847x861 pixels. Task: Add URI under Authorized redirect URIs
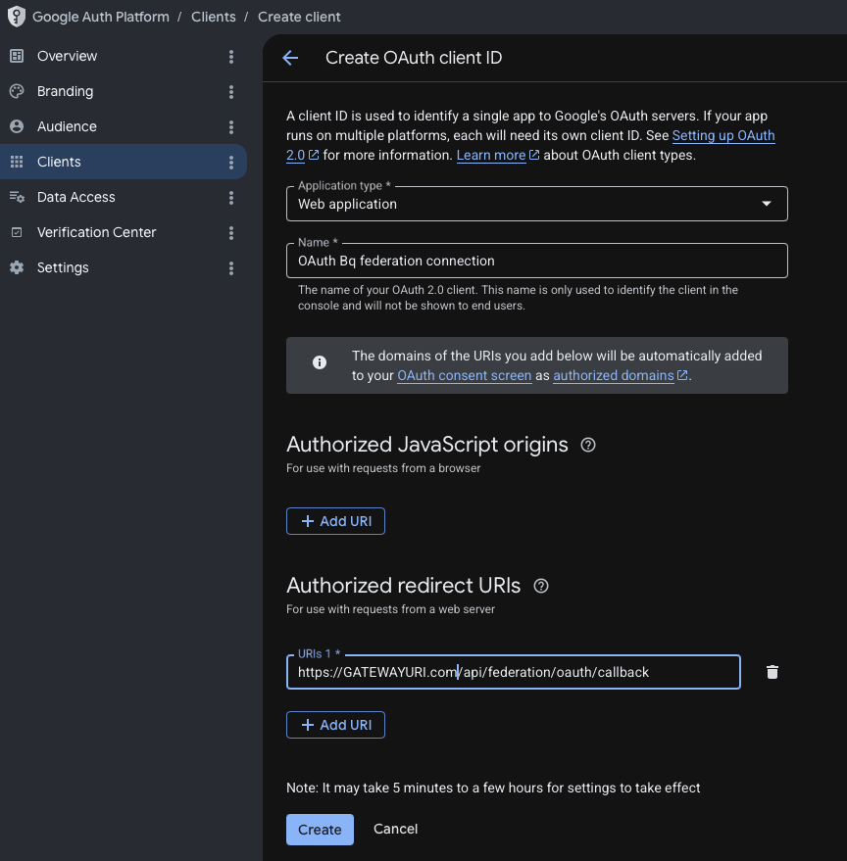point(335,725)
